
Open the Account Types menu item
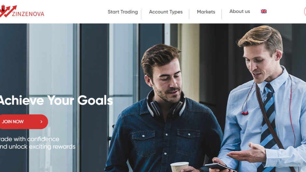(x=166, y=12)
